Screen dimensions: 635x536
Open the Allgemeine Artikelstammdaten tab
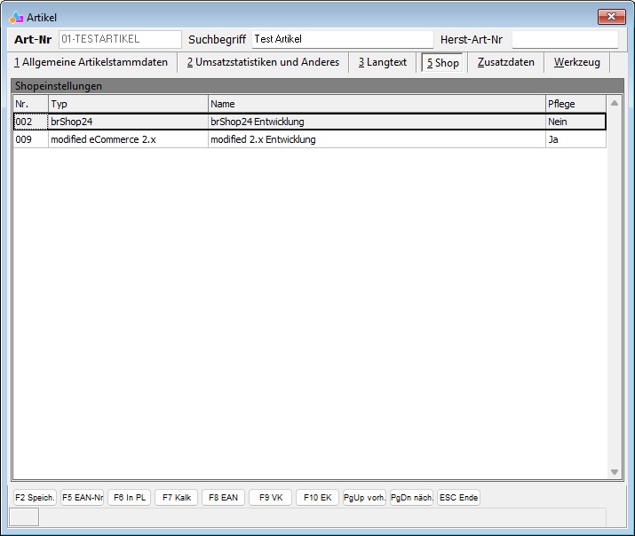coord(91,63)
